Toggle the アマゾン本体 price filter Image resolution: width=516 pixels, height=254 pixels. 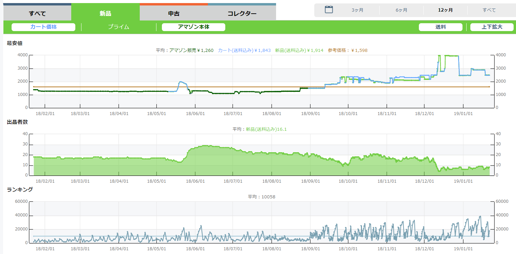193,27
